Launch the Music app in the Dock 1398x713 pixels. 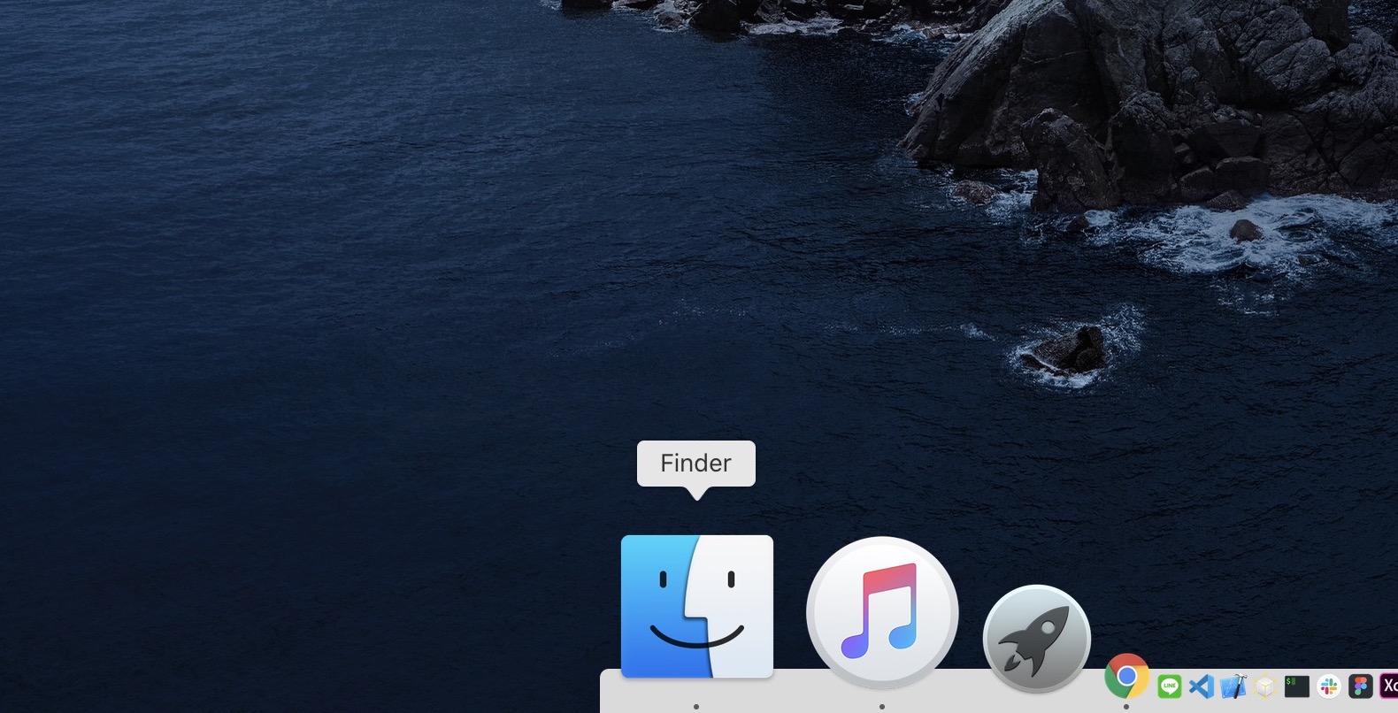pyautogui.click(x=882, y=612)
